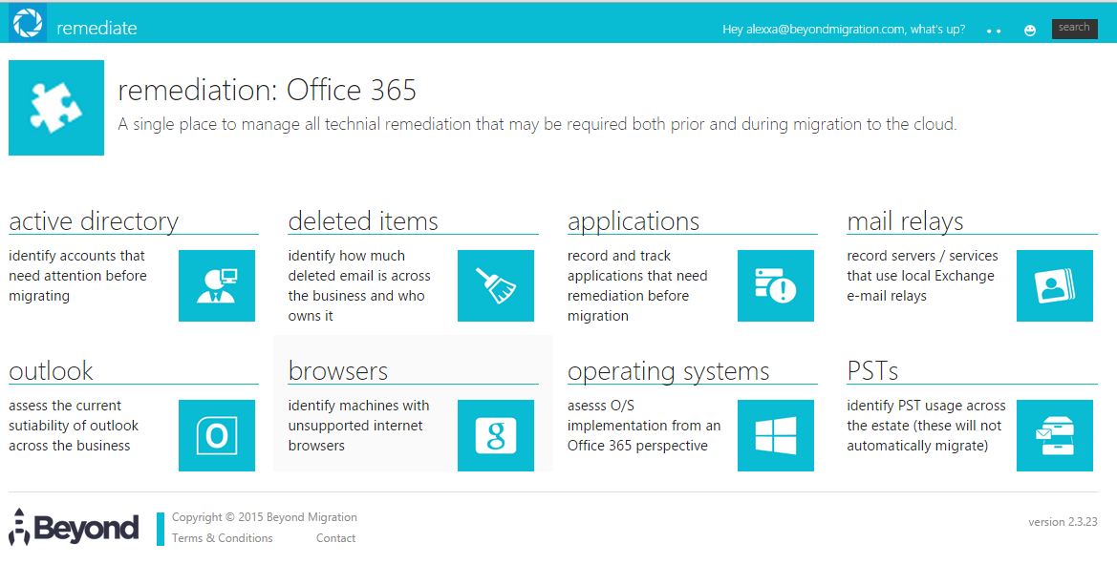Open the outlook section heading
The height and width of the screenshot is (564, 1117).
(x=51, y=370)
